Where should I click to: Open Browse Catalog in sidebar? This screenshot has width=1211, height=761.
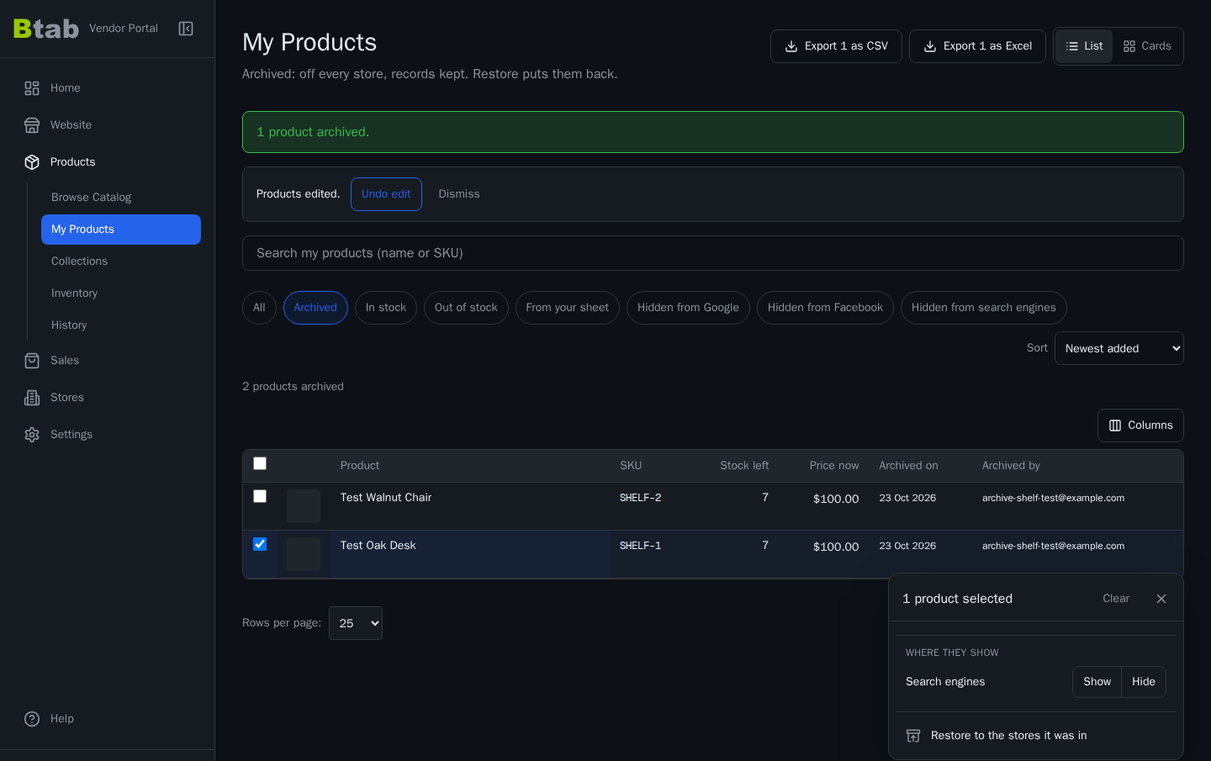[x=121, y=198]
